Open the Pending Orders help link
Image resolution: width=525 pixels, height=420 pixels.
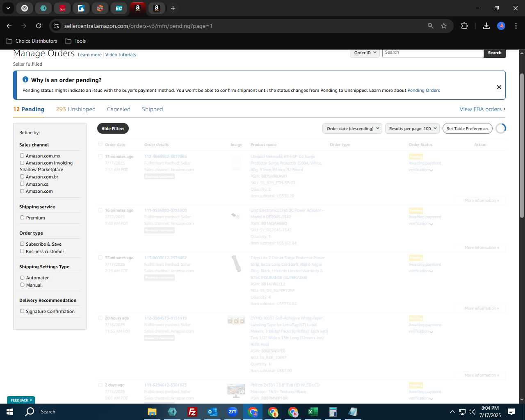tap(424, 90)
